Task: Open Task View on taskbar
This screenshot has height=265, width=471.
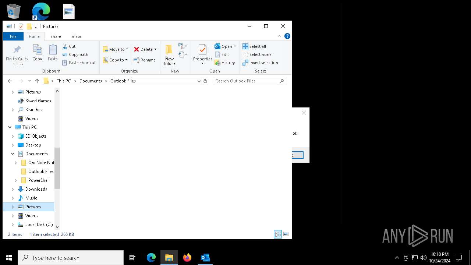Action: click(132, 258)
